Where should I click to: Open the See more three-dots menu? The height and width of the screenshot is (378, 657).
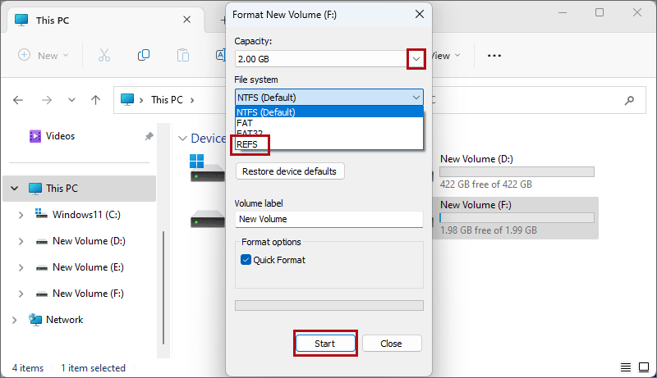[x=494, y=56]
